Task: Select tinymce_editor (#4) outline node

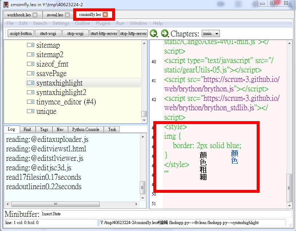Action: pyautogui.click(x=66, y=102)
